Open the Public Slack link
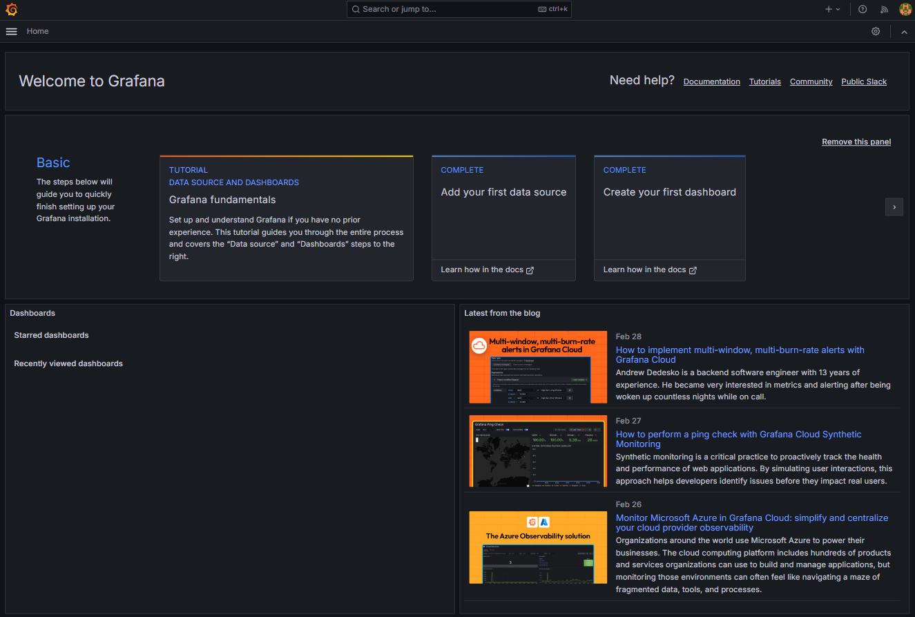The image size is (915, 617). point(863,82)
